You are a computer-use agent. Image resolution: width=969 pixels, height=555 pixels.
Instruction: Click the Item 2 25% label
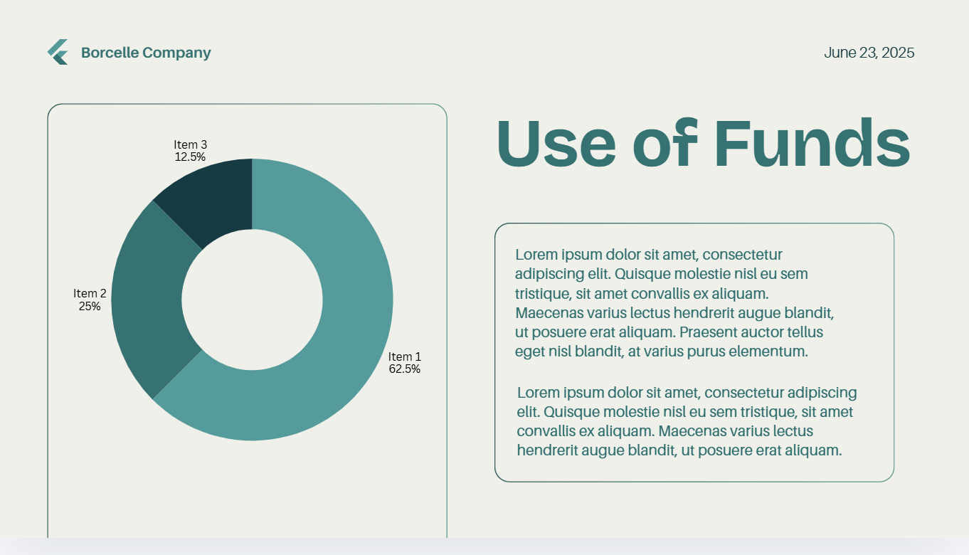click(90, 300)
